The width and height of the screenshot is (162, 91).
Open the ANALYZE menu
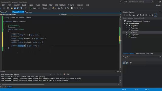[x=71, y=5]
